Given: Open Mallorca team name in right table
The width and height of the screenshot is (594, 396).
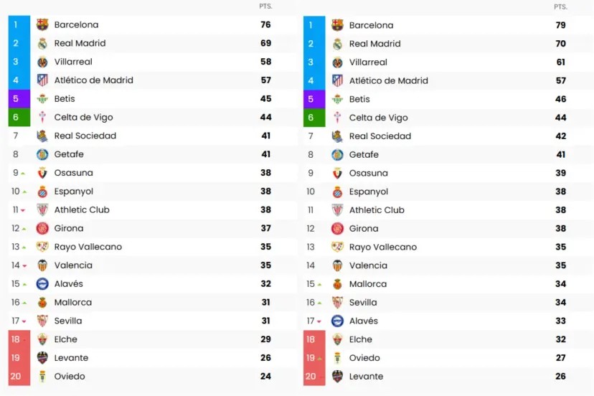Looking at the screenshot, I should click(x=367, y=284).
